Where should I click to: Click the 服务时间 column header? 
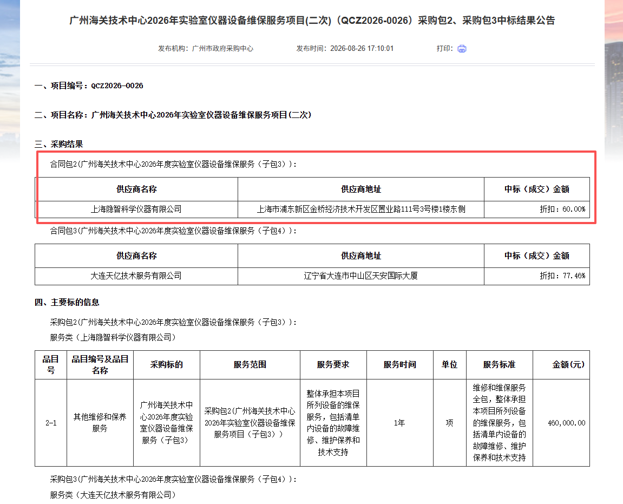point(399,365)
